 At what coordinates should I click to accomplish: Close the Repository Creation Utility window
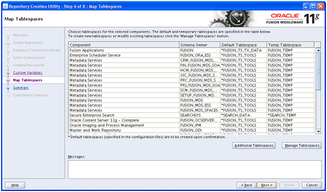pyautogui.click(x=321, y=6)
